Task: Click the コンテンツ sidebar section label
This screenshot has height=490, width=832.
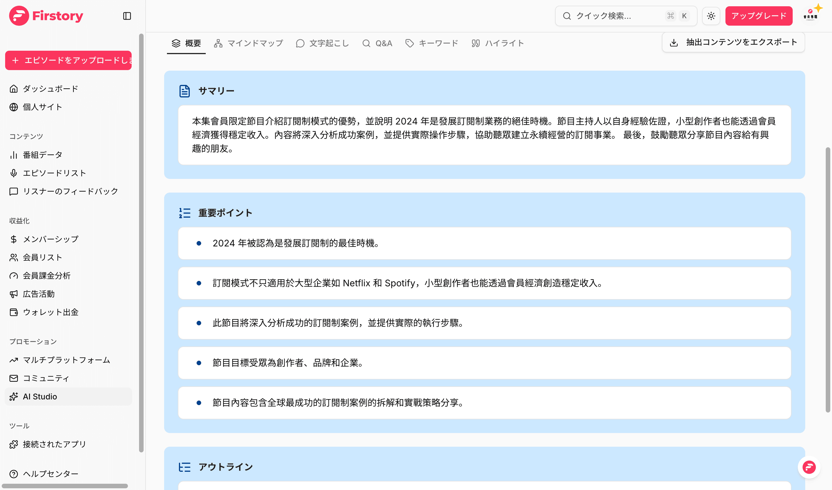Action: (26, 136)
